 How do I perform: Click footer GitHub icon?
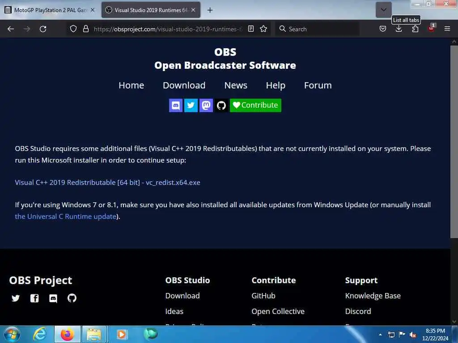[72, 298]
